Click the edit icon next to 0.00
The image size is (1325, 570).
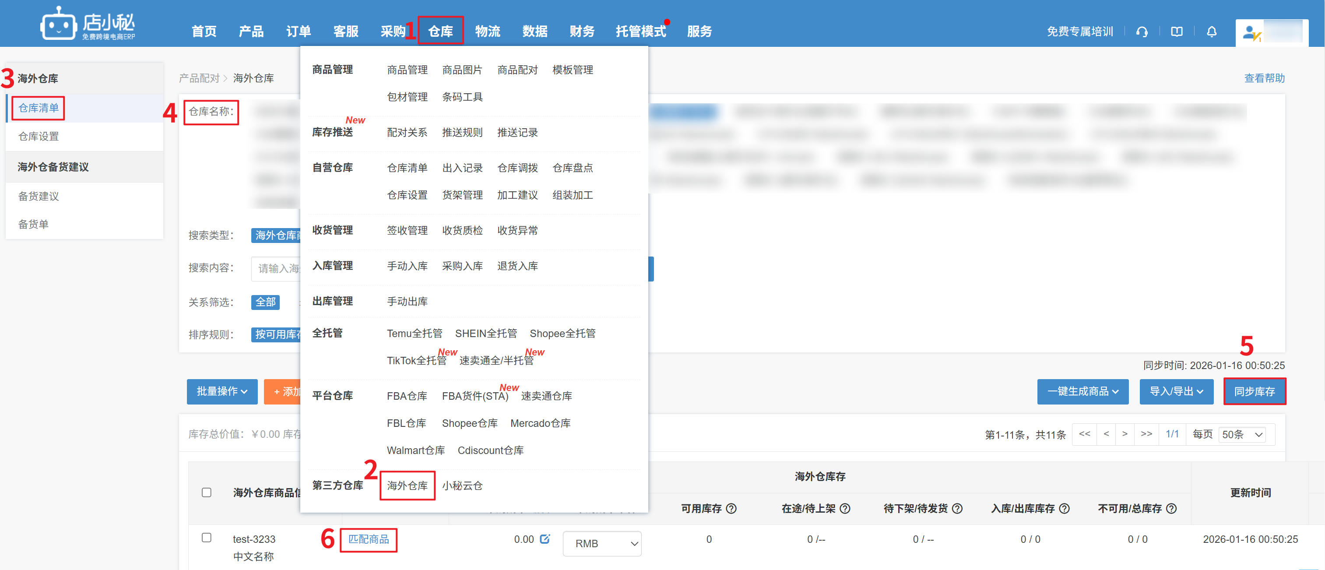pyautogui.click(x=545, y=538)
